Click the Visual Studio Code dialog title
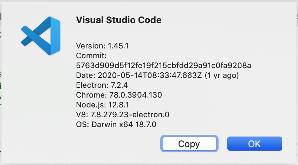This screenshot has width=298, height=165. click(x=119, y=20)
